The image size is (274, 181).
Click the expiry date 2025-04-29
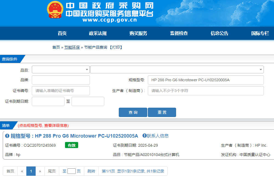[148, 145]
